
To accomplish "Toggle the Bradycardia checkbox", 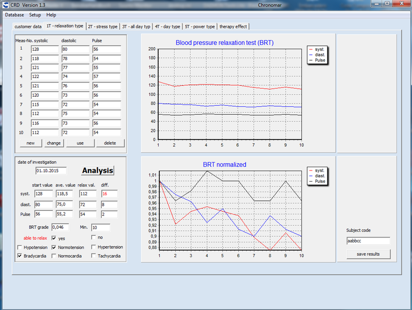I will click(20, 256).
